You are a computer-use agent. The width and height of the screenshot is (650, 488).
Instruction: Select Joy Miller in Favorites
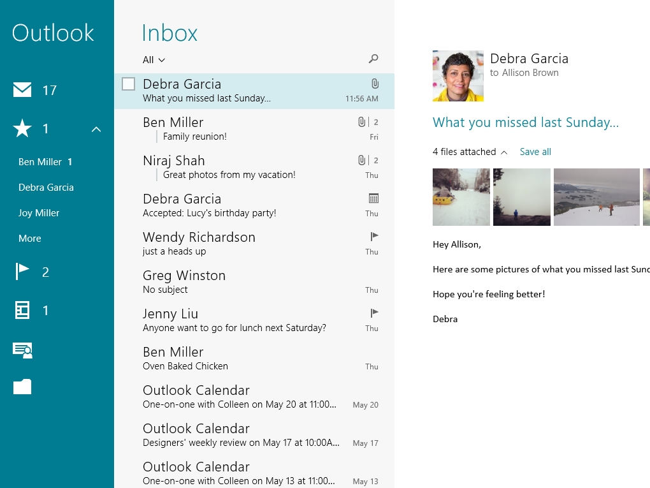click(39, 213)
